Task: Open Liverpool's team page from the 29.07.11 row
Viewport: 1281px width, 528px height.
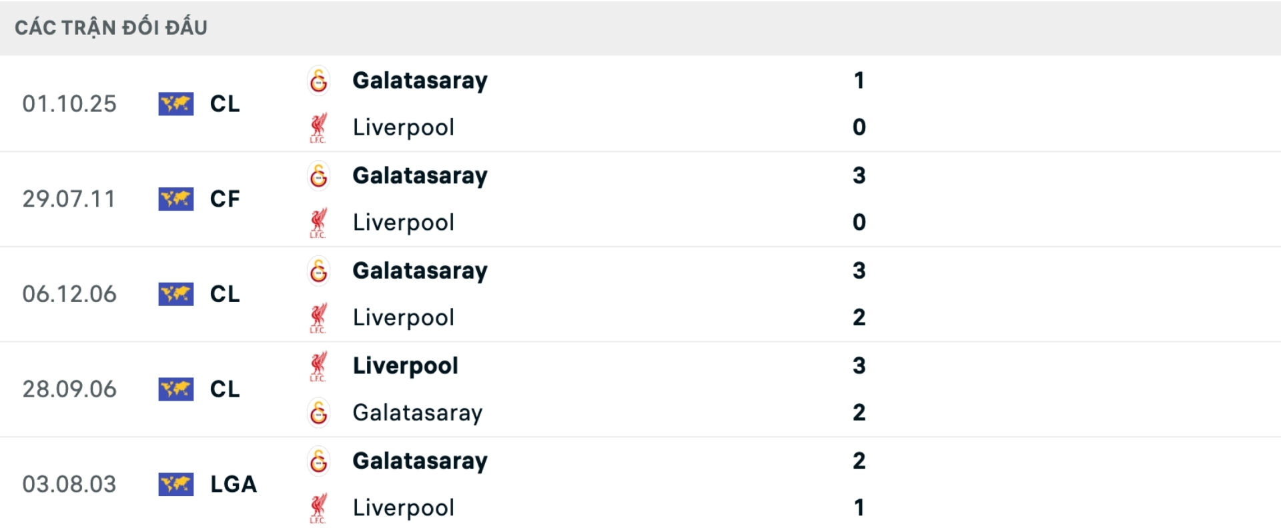Action: click(403, 222)
